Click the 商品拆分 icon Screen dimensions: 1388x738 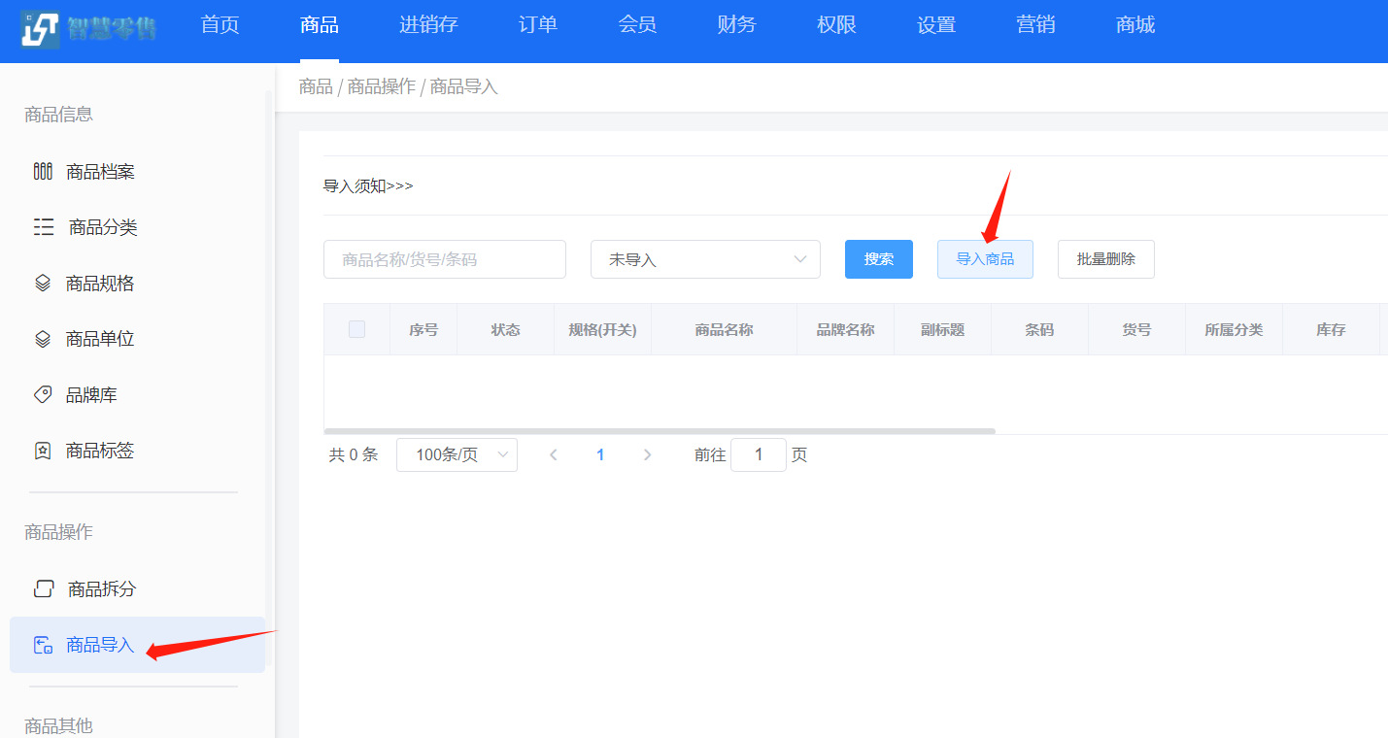coord(44,588)
